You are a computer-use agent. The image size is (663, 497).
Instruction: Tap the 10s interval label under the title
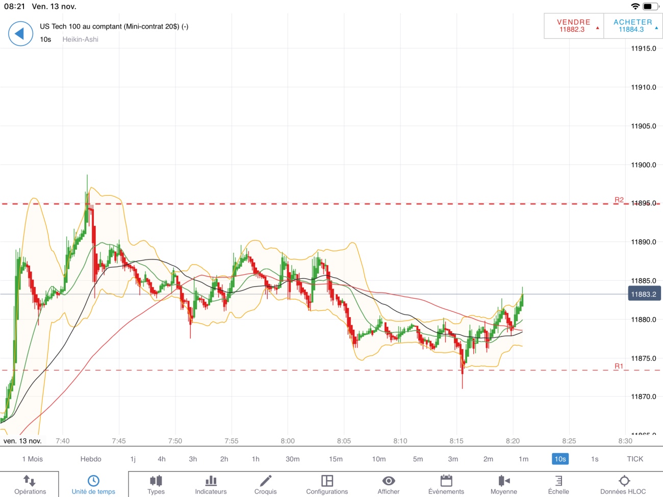tap(45, 39)
